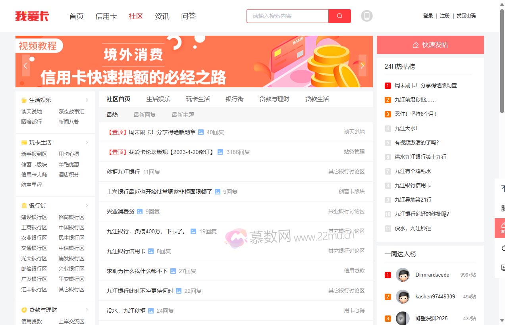This screenshot has width=505, height=325.
Task: Click the 注册 link at top right
Action: click(x=445, y=15)
